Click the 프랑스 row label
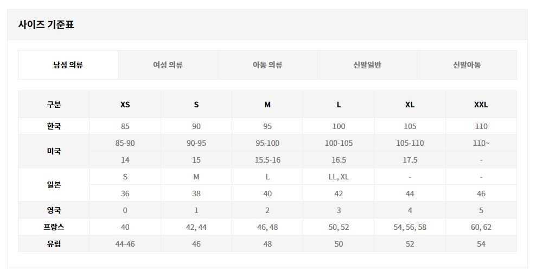The width and height of the screenshot is (536, 277). point(54,227)
